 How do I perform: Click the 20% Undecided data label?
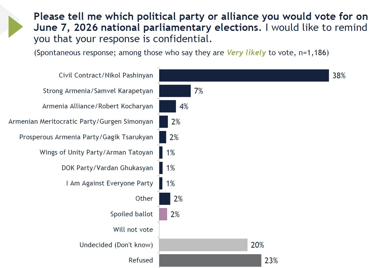coord(257,245)
